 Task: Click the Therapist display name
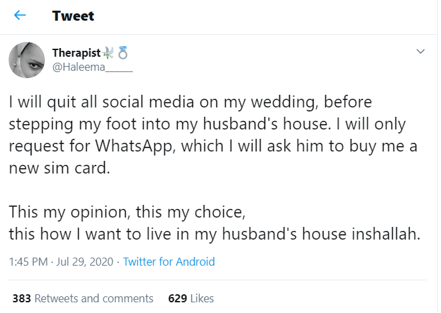[x=76, y=52]
